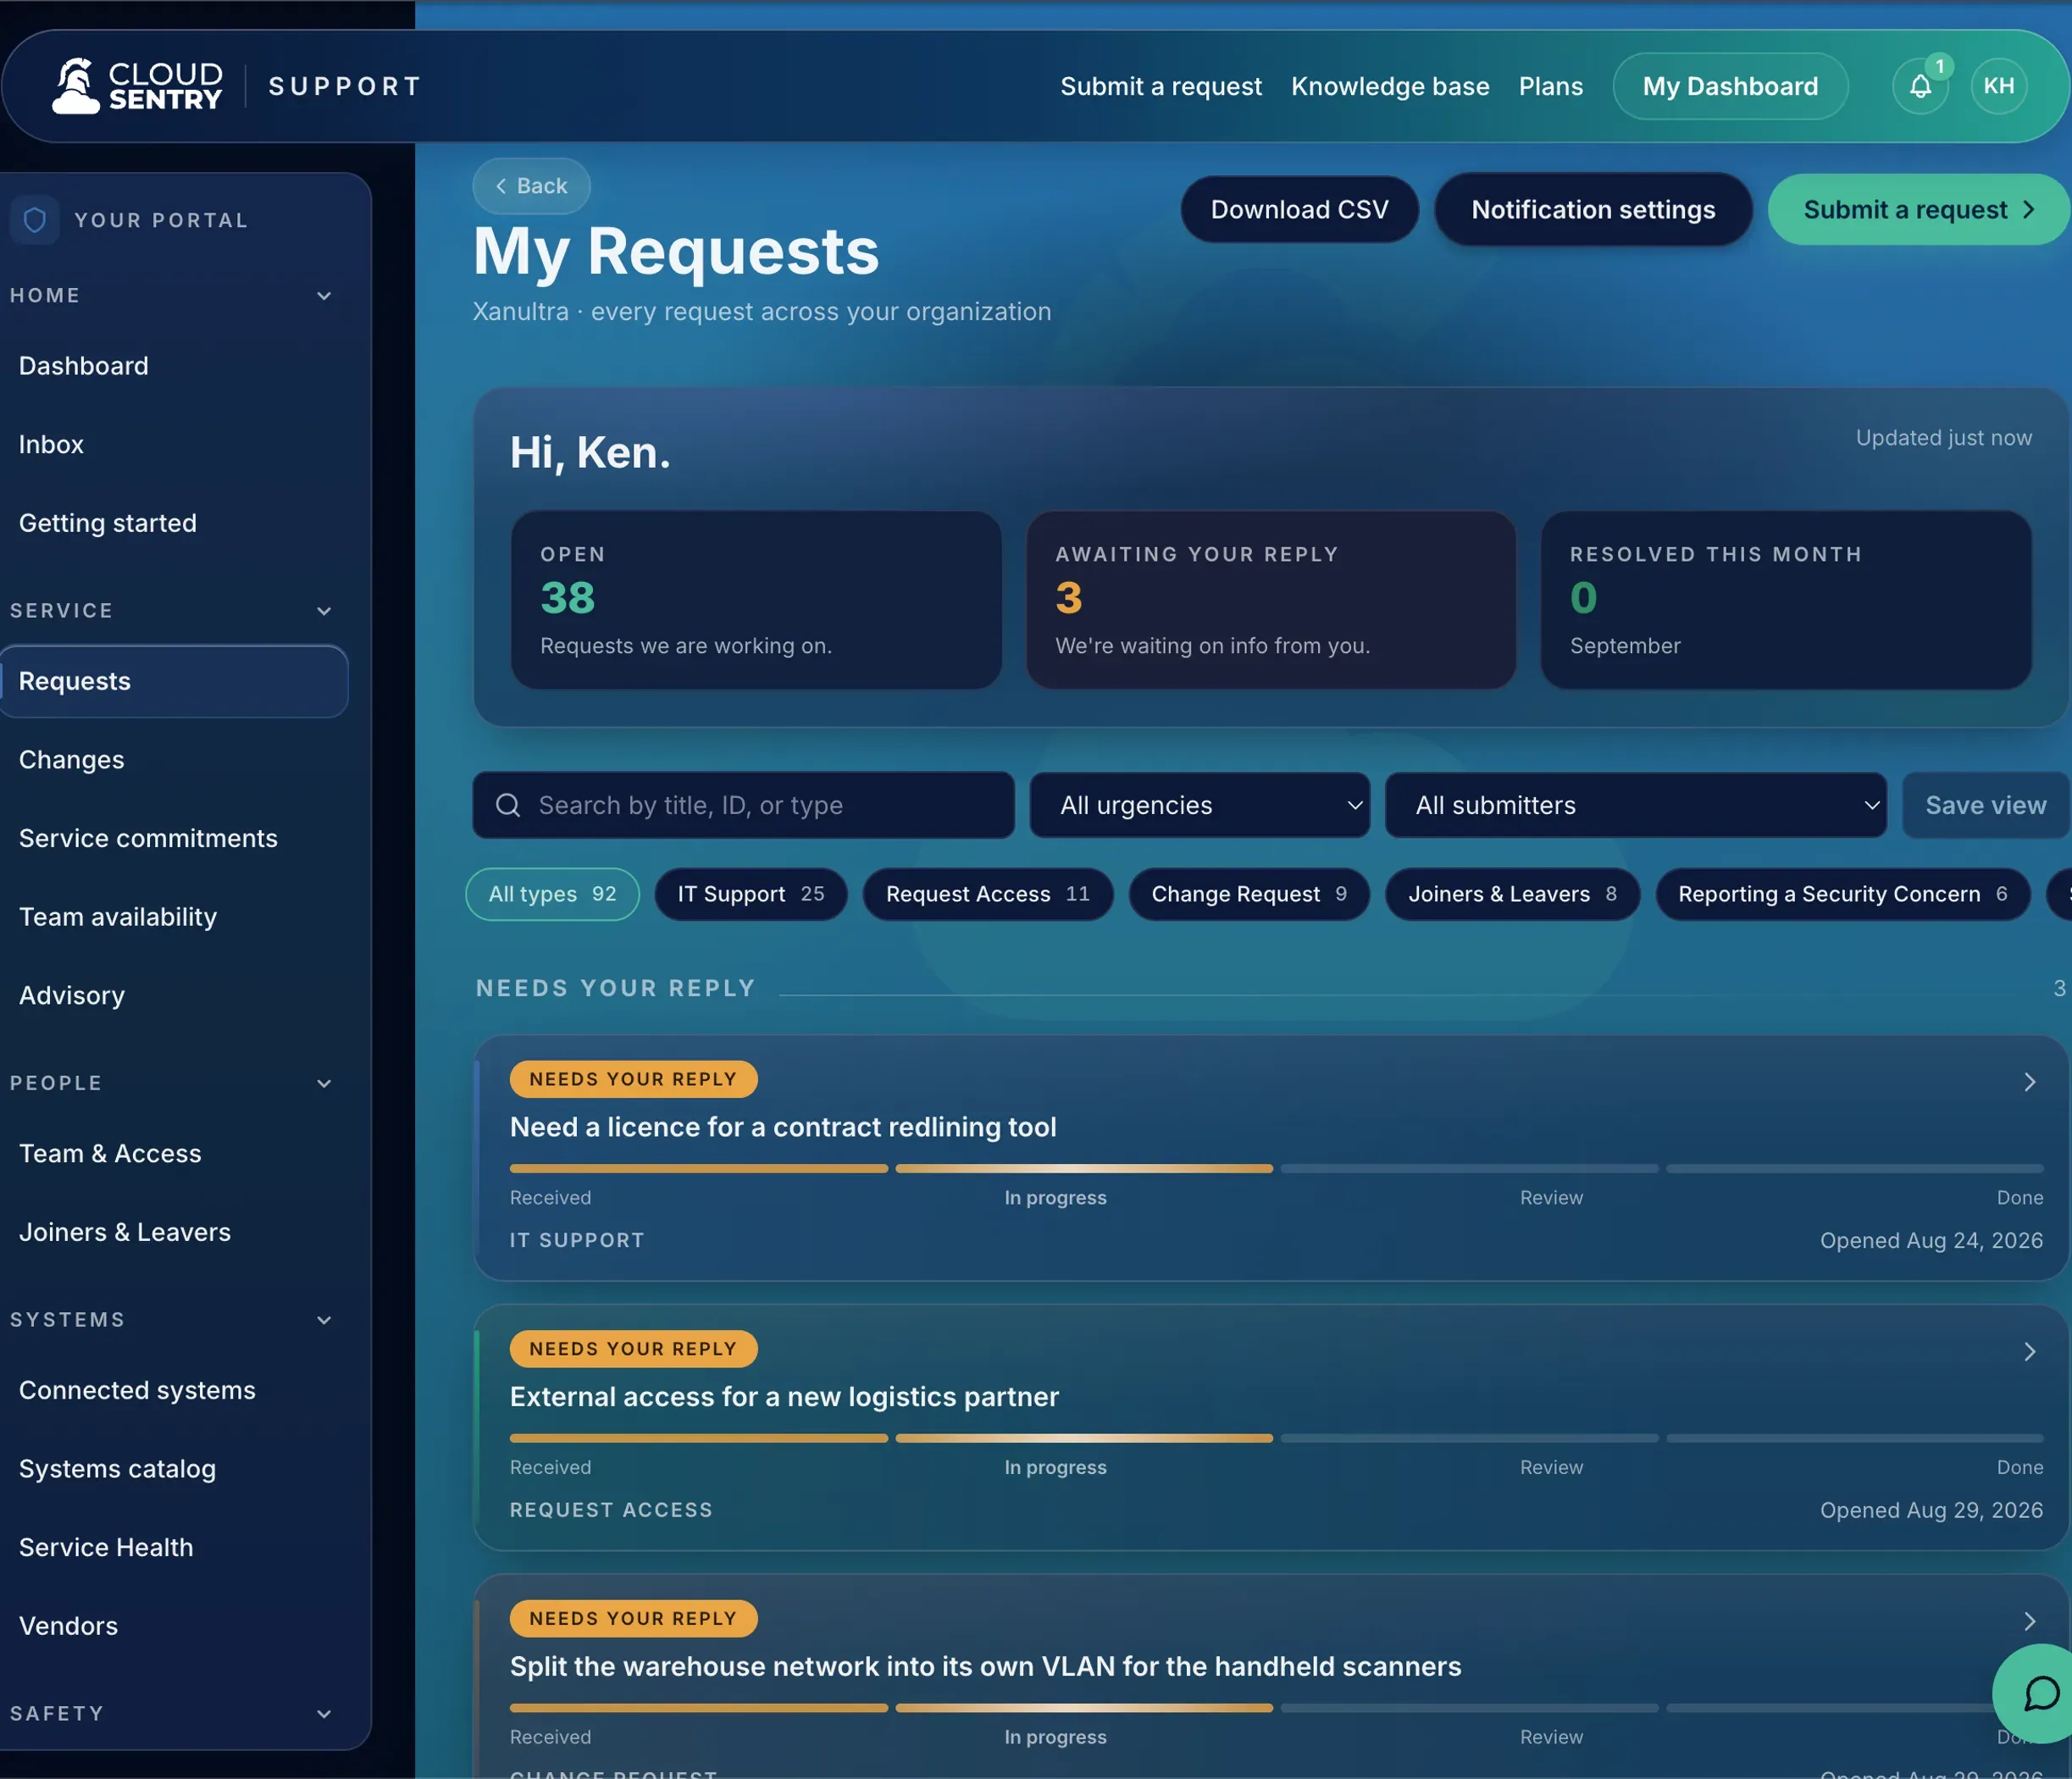Go back with the Back button
The height and width of the screenshot is (1779, 2072).
point(531,186)
